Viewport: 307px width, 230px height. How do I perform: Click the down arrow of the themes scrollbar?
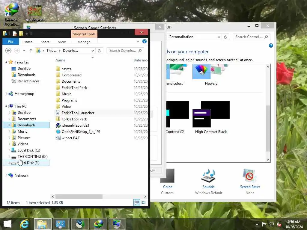click(x=268, y=160)
